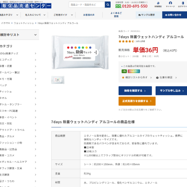Click the 商品概要 table row header

[x=66, y=146]
